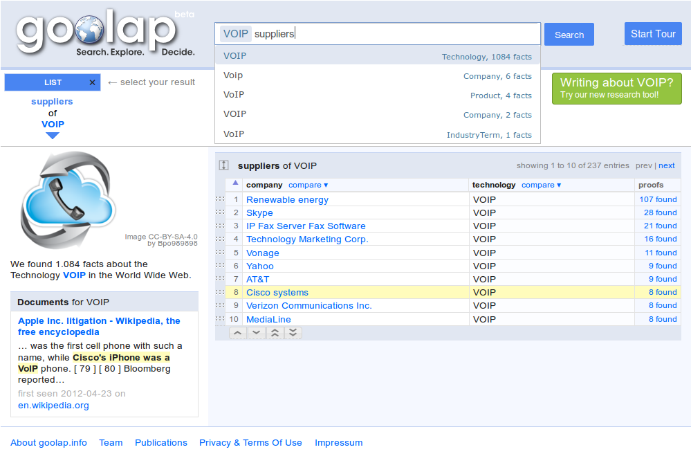Click the ascending sort arrow in table header
Viewport: 691px width, 472px height.
tap(235, 184)
